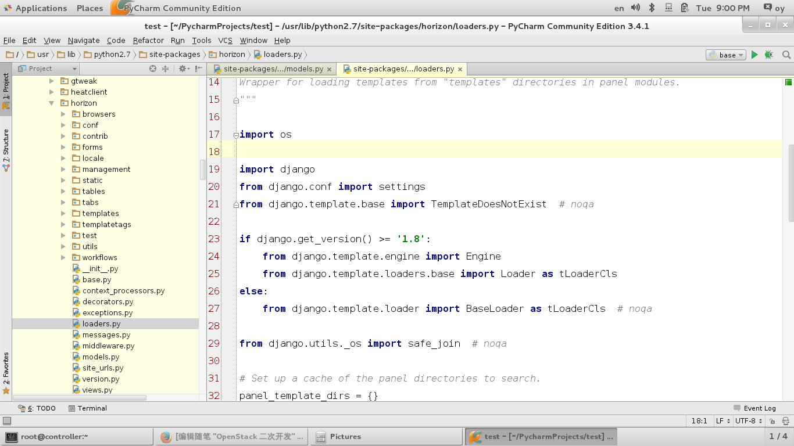Viewport: 794px width, 446px height.
Task: Start debugging with the green bug icon
Action: pyautogui.click(x=768, y=55)
